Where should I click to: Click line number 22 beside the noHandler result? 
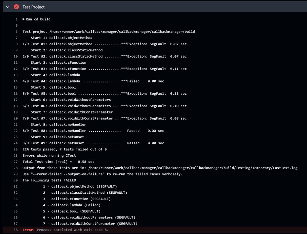pos(16,131)
